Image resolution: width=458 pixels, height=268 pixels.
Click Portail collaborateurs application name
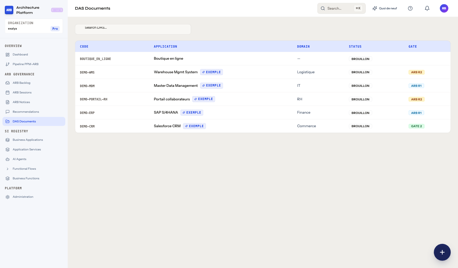click(x=172, y=99)
